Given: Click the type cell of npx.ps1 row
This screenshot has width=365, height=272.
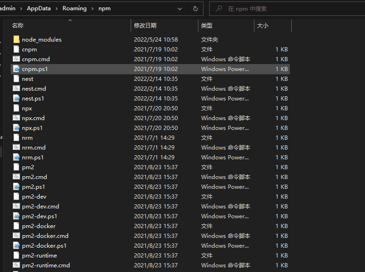Looking at the screenshot, I should 225,128.
